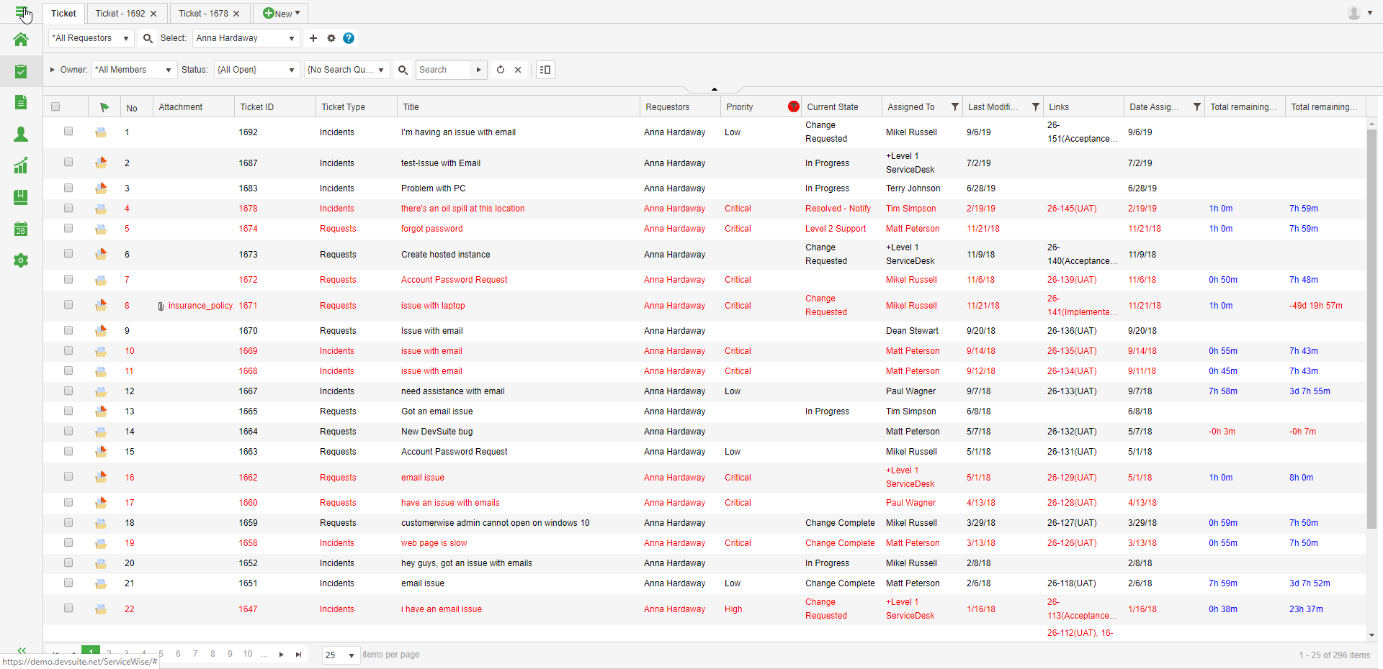The width and height of the screenshot is (1383, 669).
Task: Select the Tickets clipboard icon
Action: 20,71
